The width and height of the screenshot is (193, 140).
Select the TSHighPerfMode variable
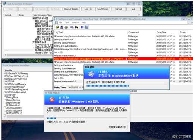click(x=12, y=103)
